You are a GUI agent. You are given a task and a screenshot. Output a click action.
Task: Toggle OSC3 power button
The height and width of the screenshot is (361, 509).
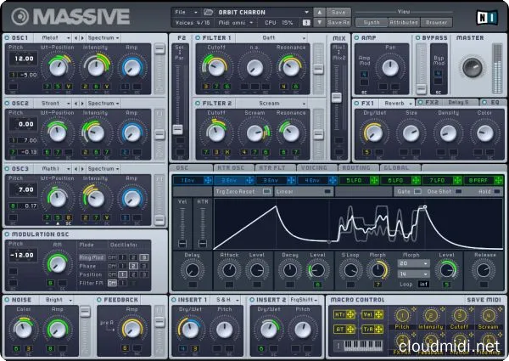(7, 169)
